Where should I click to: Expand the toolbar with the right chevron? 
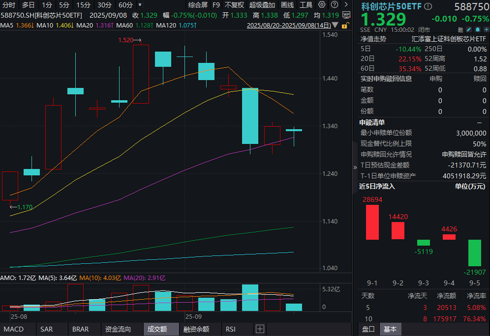(346, 4)
